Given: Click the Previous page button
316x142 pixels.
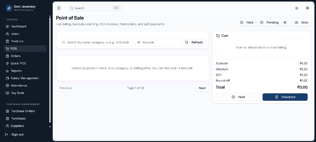Looking at the screenshot, I should pos(66,88).
